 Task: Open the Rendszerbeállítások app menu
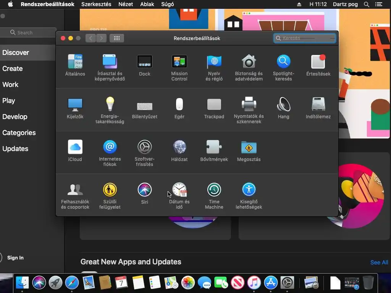click(47, 4)
